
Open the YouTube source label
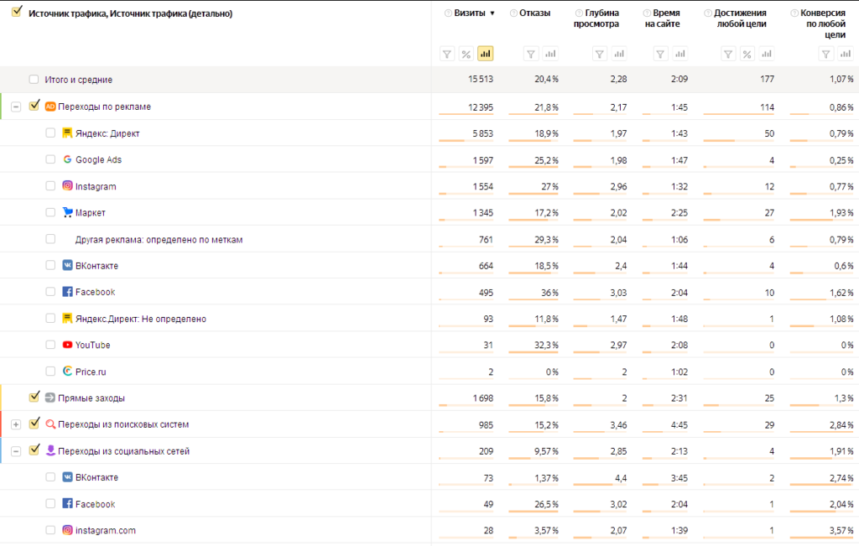pos(92,345)
